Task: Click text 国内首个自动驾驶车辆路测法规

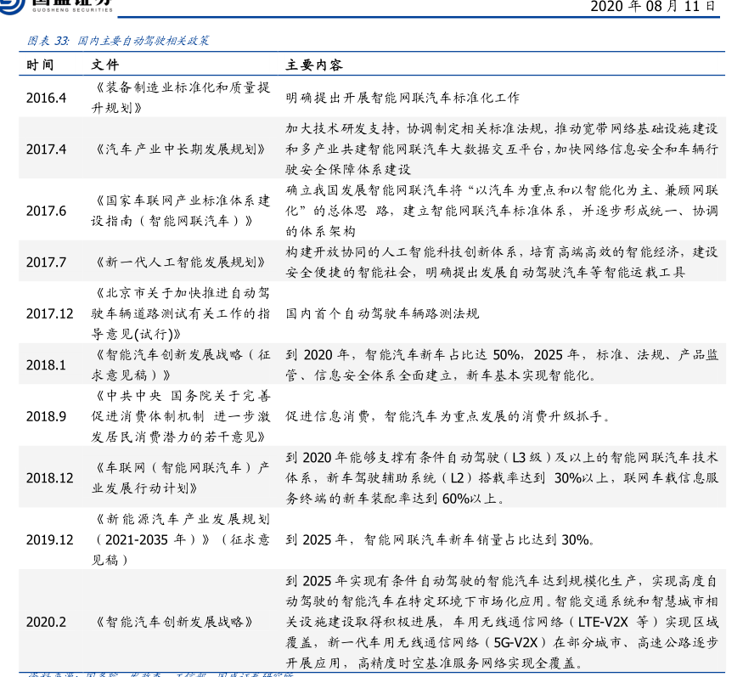Action: pyautogui.click(x=382, y=313)
